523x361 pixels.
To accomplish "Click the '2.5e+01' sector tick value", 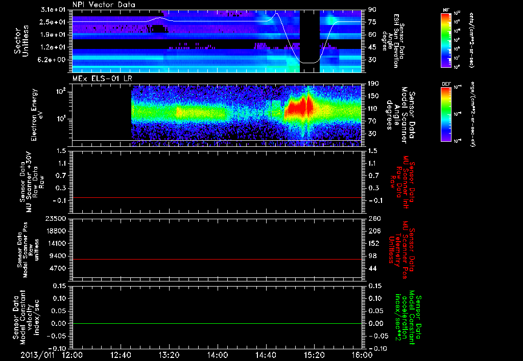I will click(53, 22).
